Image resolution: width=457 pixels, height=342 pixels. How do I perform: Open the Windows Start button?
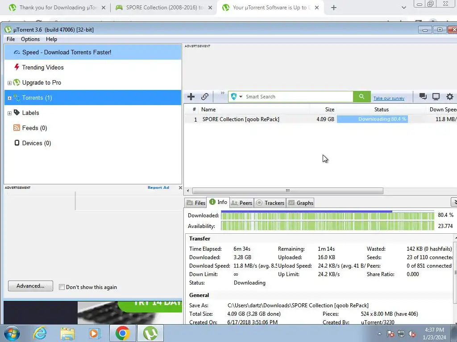click(12, 333)
